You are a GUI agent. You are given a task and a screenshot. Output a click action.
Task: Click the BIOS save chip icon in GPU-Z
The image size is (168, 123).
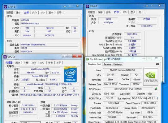click(156, 89)
